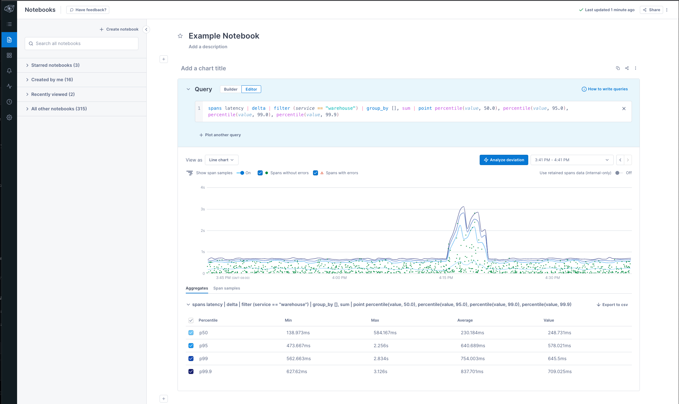
Task: Open the settings gear in sidebar
Action: tap(9, 117)
